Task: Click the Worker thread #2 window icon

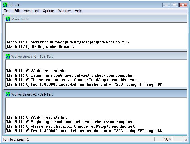Action: click(x=8, y=94)
